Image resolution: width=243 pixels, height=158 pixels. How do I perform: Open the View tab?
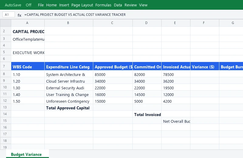143,5
